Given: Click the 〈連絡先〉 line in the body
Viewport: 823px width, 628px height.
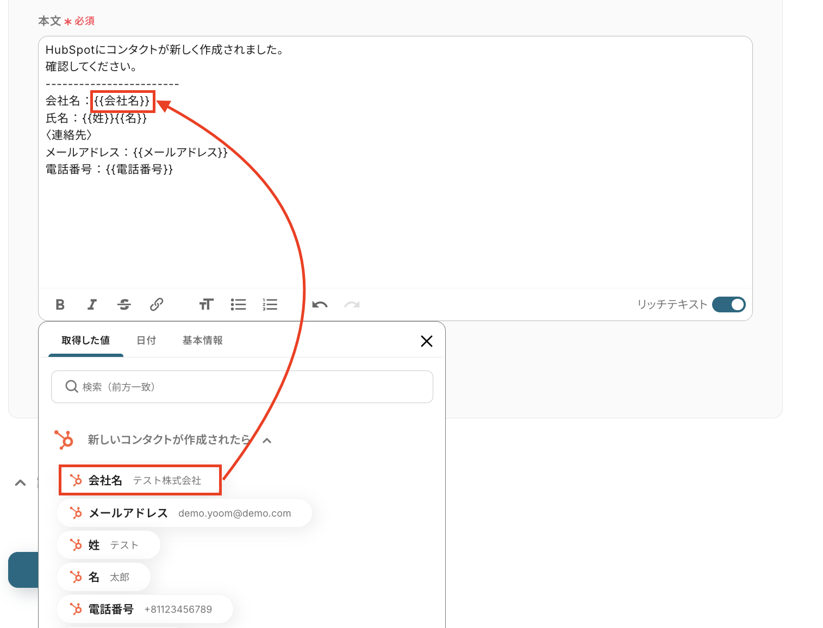Looking at the screenshot, I should [69, 135].
